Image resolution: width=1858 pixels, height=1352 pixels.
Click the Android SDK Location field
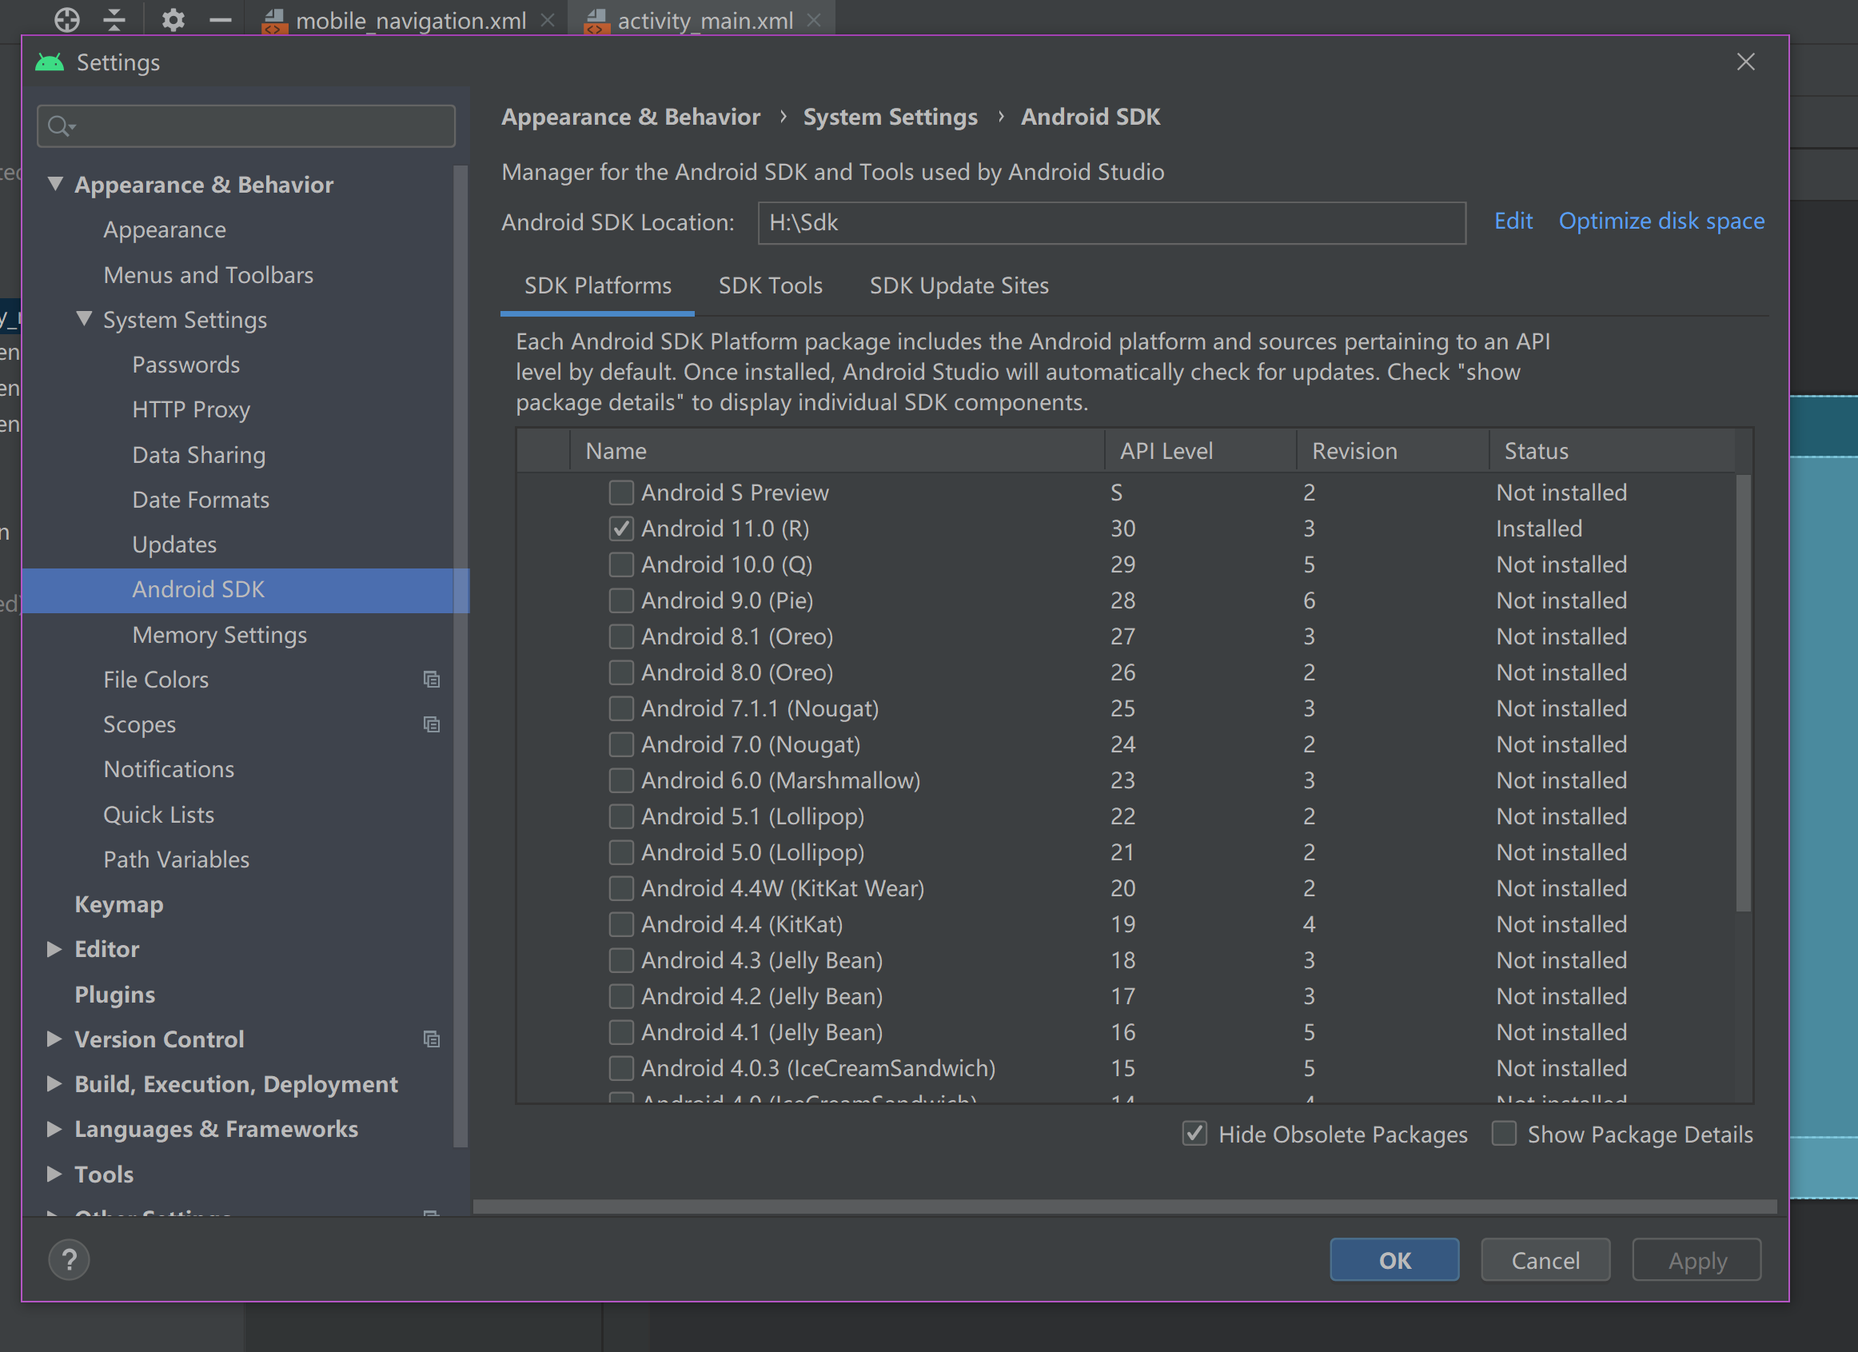point(1112,223)
